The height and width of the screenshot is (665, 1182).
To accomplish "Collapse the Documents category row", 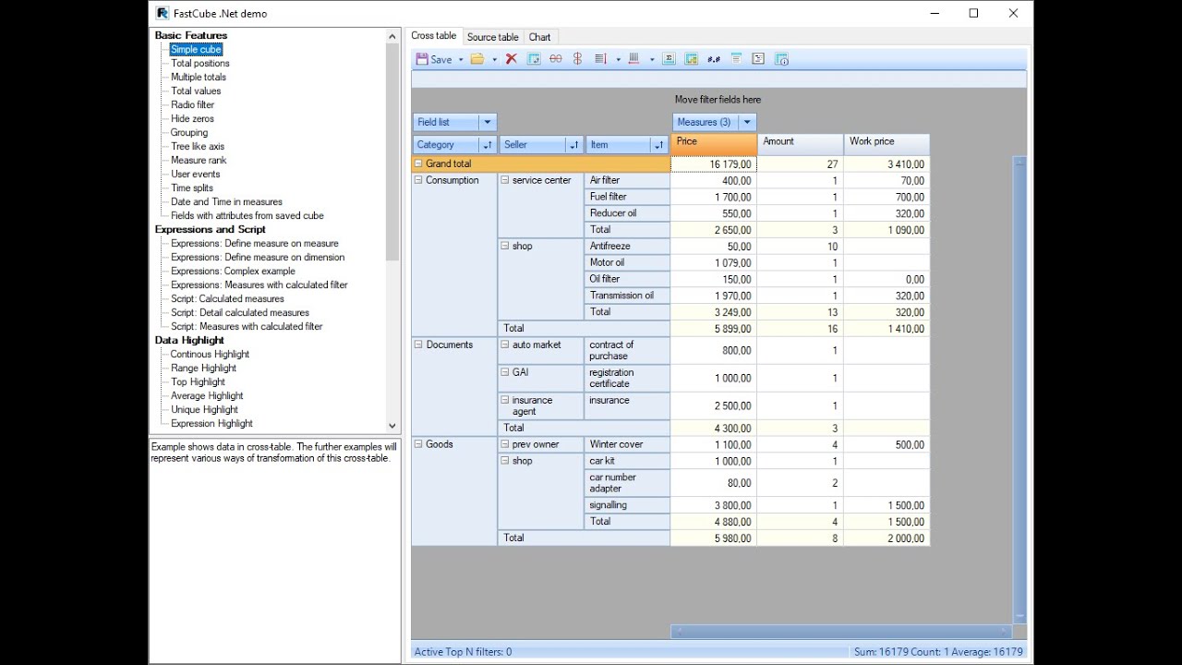I will (418, 345).
